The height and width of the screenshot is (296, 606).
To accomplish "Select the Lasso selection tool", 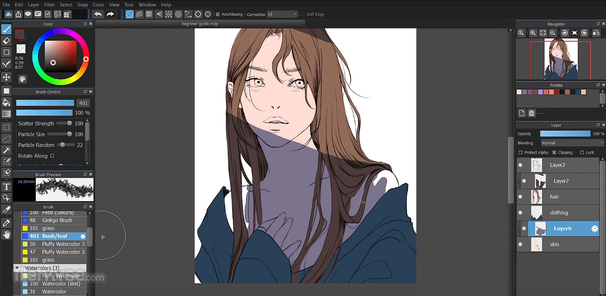I will [6, 139].
